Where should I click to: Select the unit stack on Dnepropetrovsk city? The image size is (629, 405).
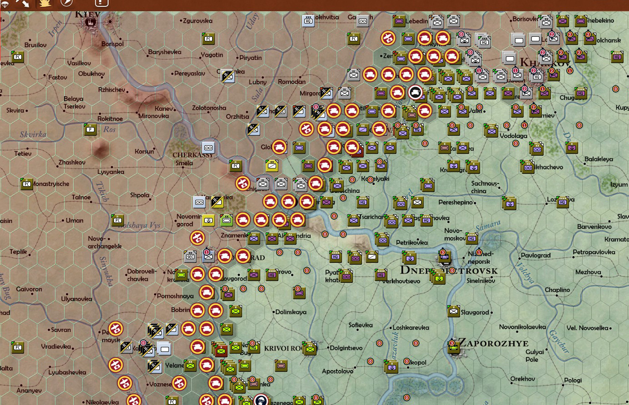coord(445,257)
